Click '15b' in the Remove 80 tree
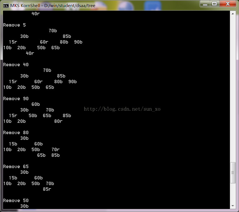239x212 pixels. (13, 144)
